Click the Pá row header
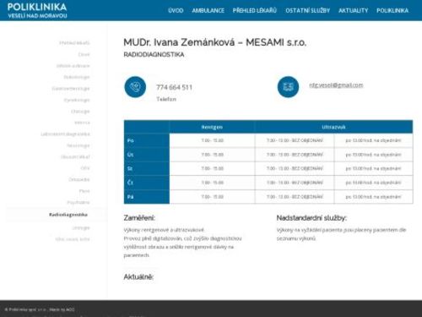422x317 pixels. 147,197
